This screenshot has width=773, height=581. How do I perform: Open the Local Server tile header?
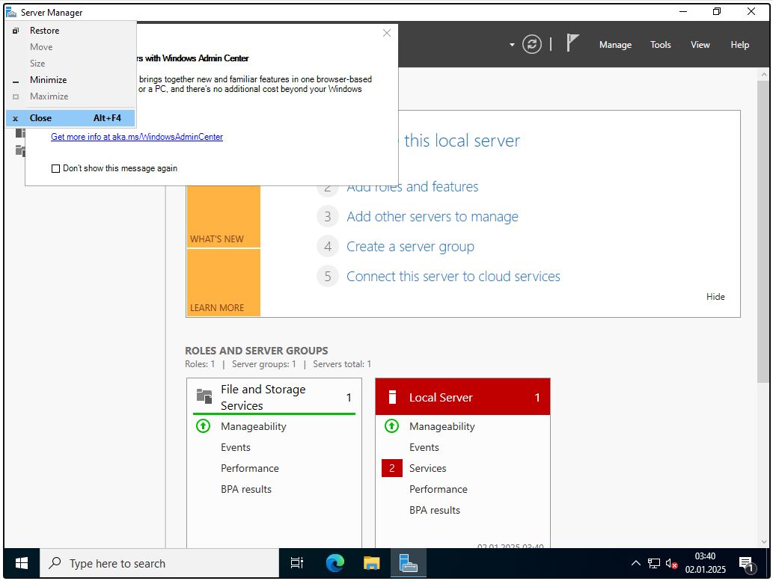(462, 397)
